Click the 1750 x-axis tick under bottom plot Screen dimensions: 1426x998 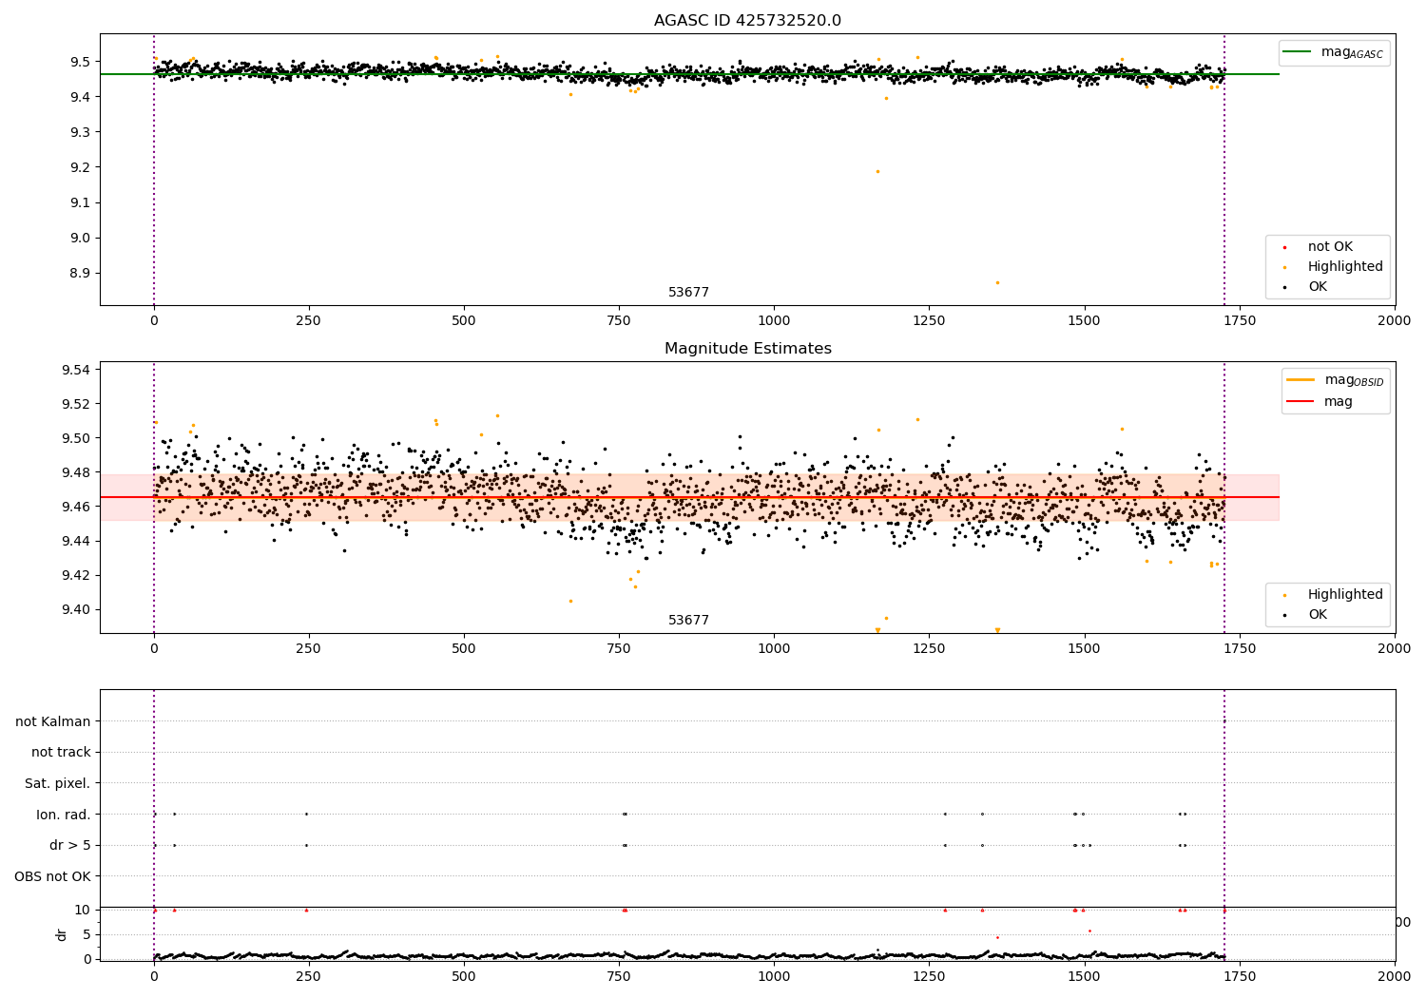click(1240, 976)
